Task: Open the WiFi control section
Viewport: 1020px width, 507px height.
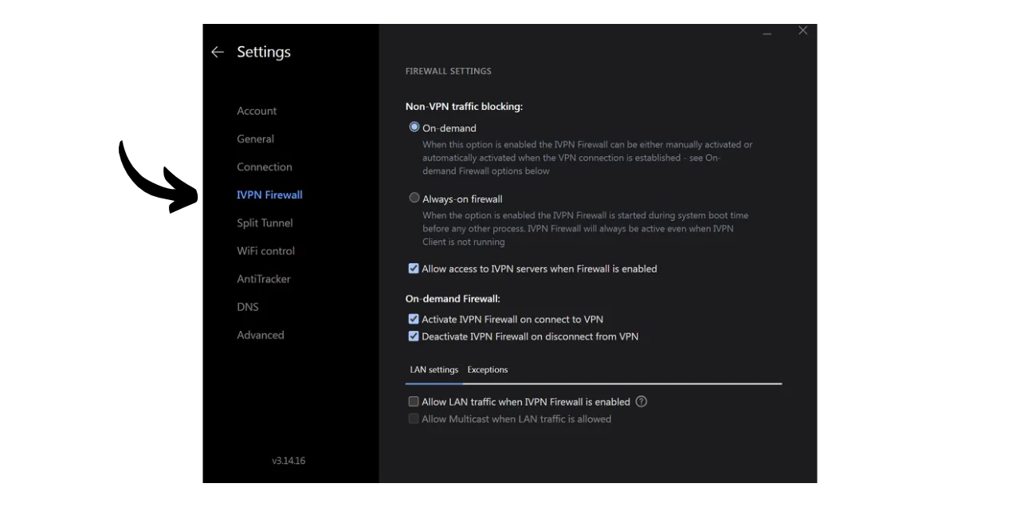Action: tap(265, 251)
